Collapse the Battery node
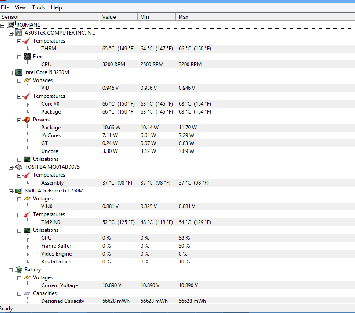355x313 pixels. [11, 270]
